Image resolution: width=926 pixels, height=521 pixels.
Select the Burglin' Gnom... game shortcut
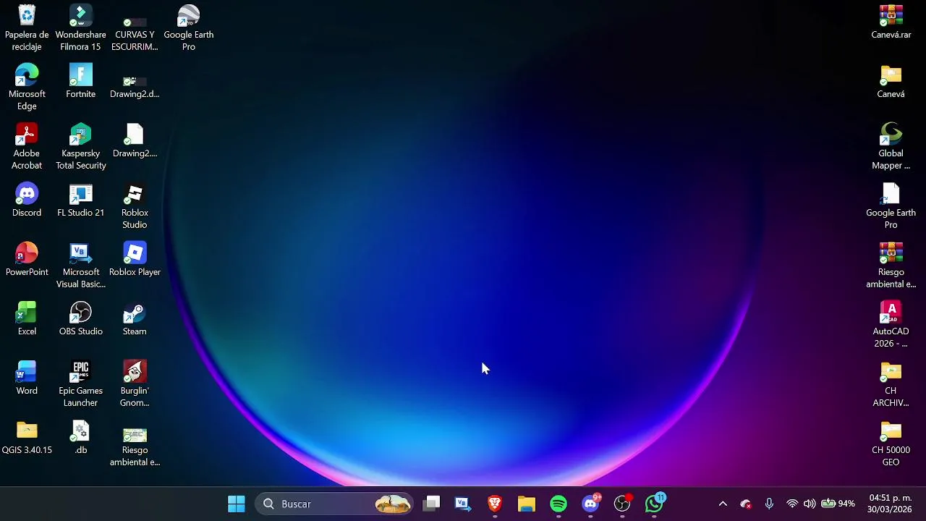(x=135, y=384)
